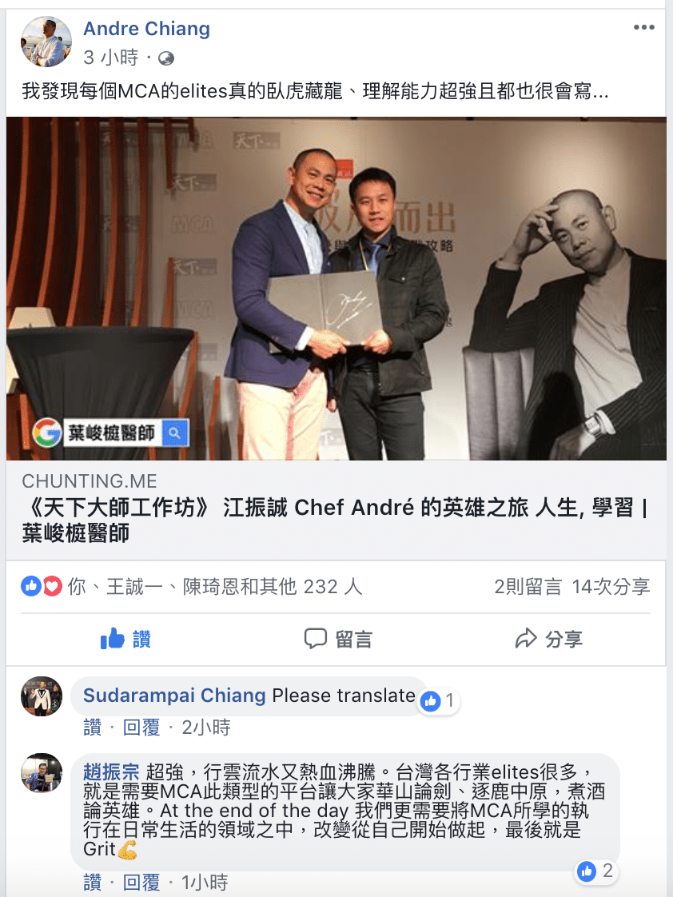This screenshot has width=673, height=897.
Task: Open the red heart reaction icon
Action: pos(52,586)
